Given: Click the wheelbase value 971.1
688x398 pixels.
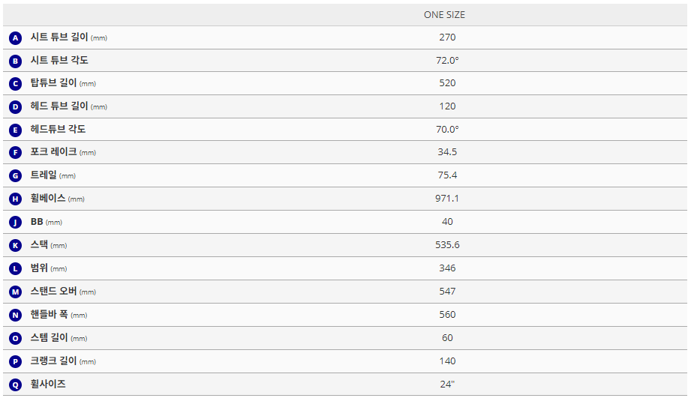Looking at the screenshot, I should pos(447,199).
